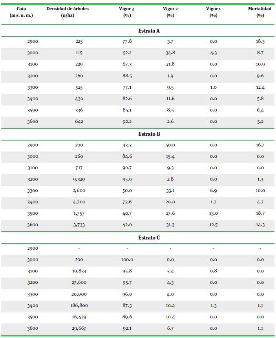Click the 18.5 mortality value
This screenshot has width=276, height=338.
[x=260, y=41]
